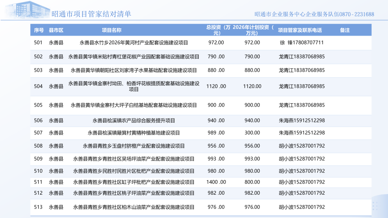Click the project "永善县黄华镇朝阳社区刘家湾子水果基础配套设施建设项目"
This screenshot has height=218, width=388.
[x=134, y=70]
